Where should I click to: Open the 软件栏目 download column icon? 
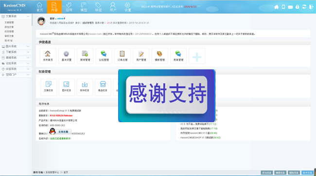85,87
